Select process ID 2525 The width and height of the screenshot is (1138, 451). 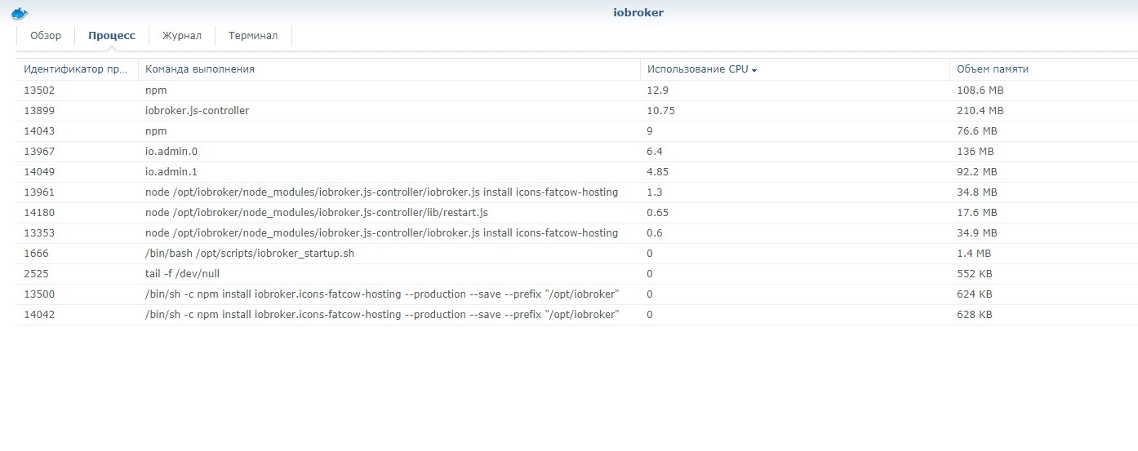(36, 273)
